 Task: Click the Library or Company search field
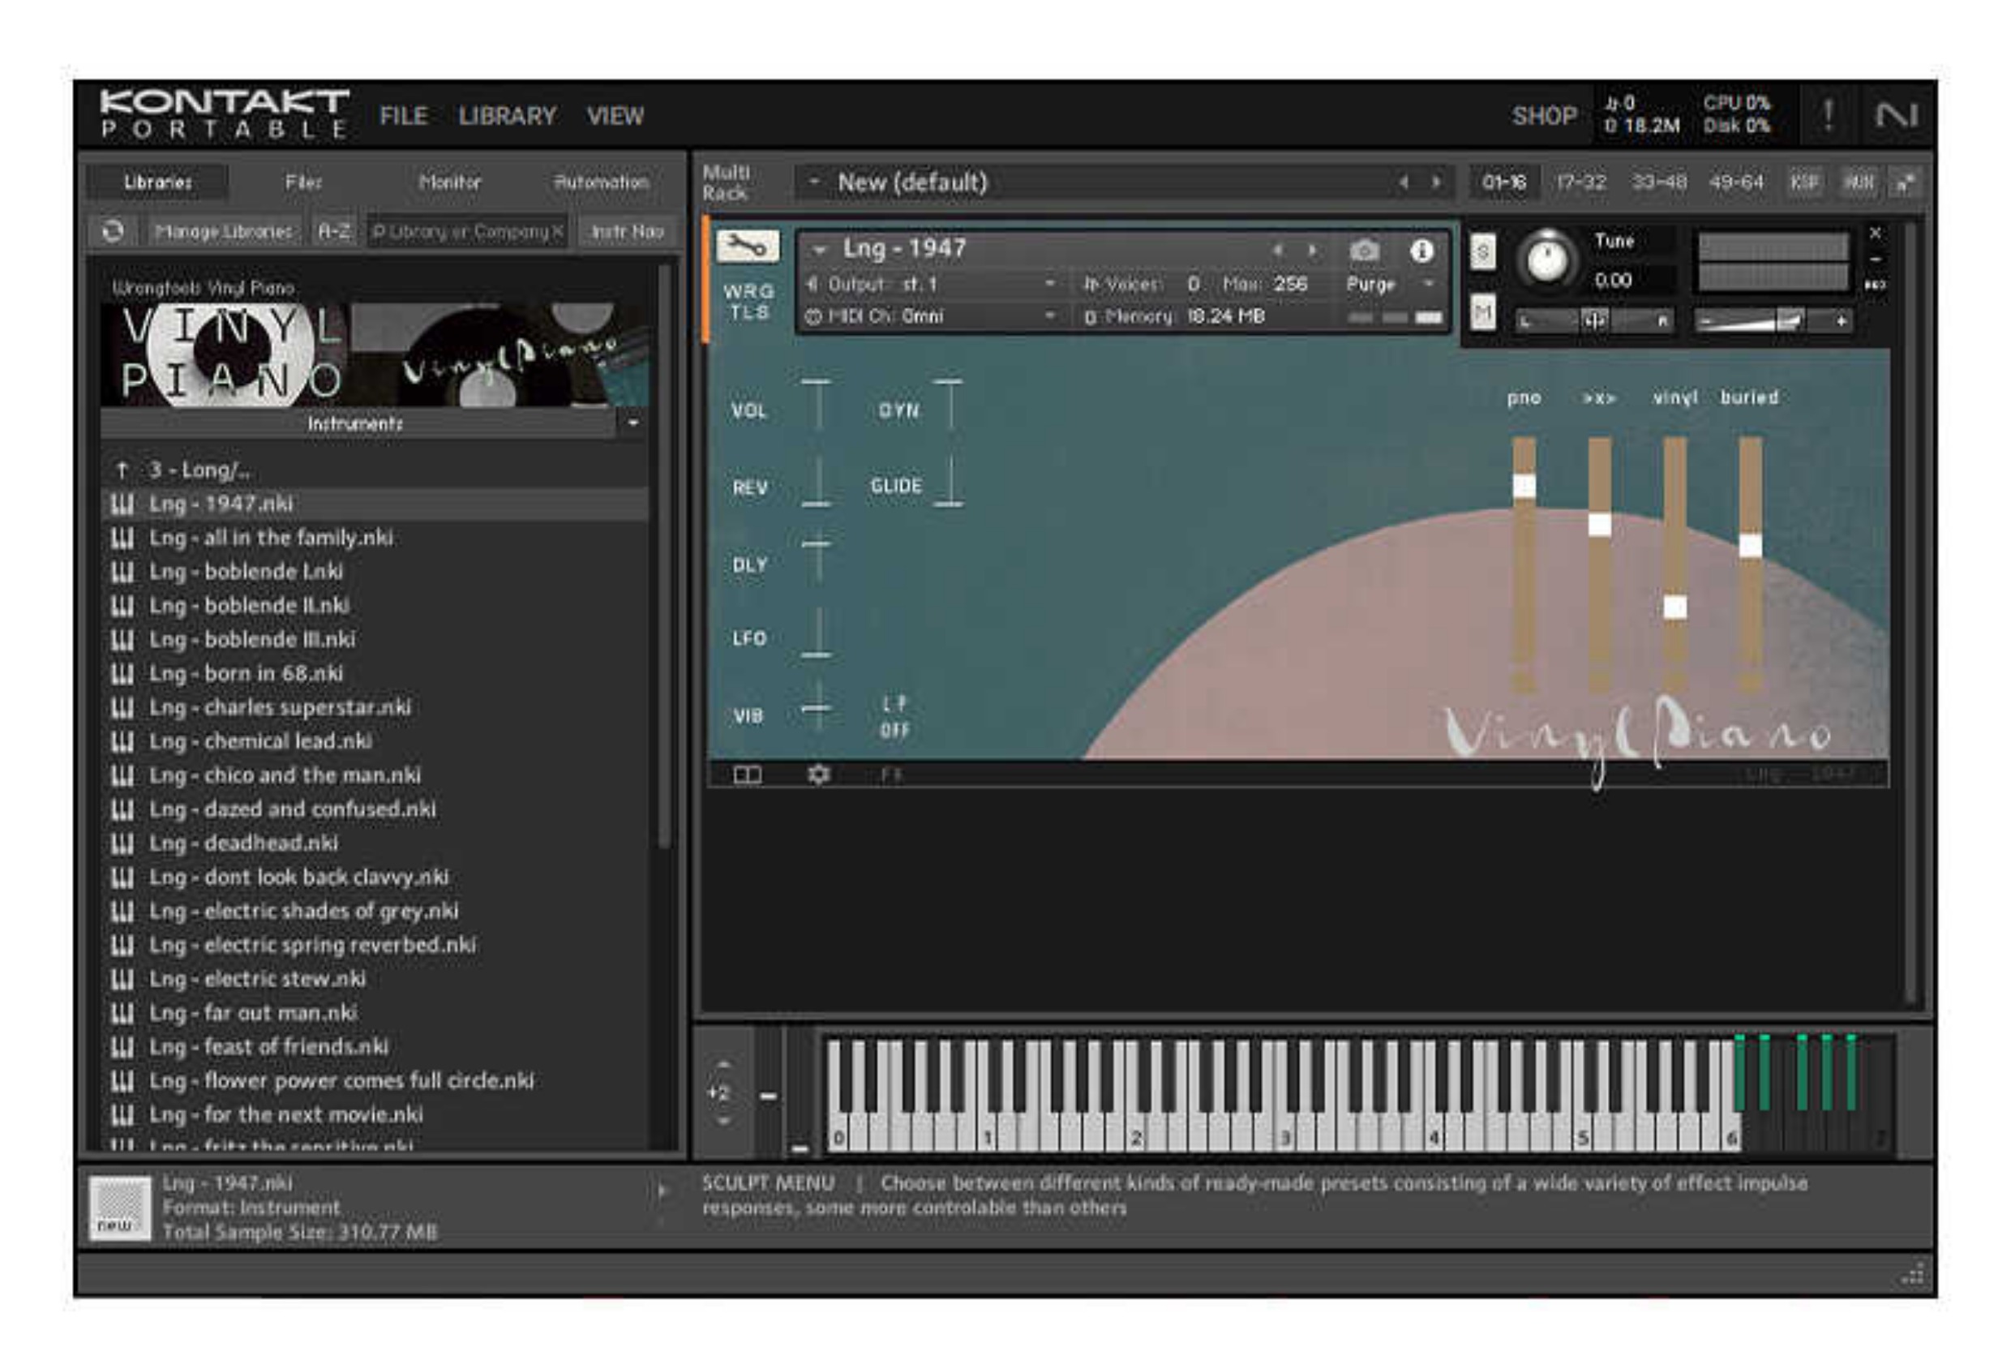[467, 231]
